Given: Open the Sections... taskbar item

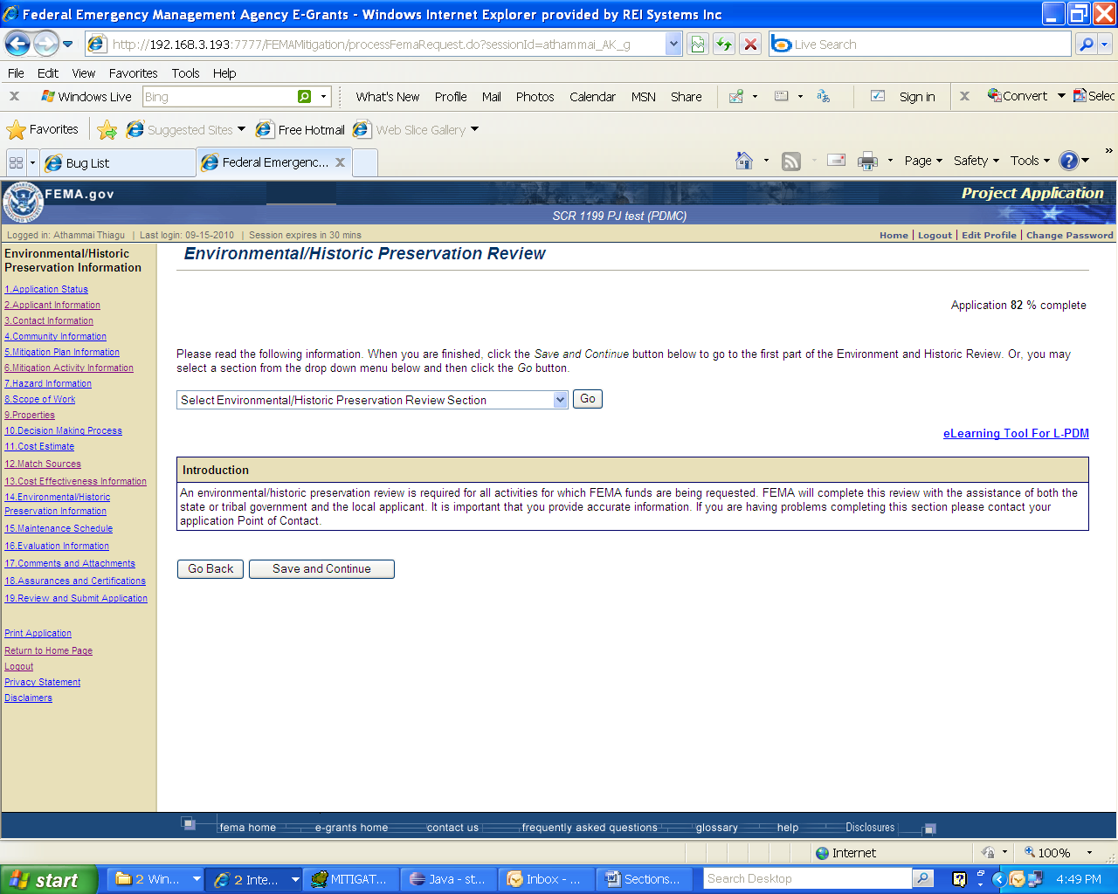Looking at the screenshot, I should click(644, 879).
